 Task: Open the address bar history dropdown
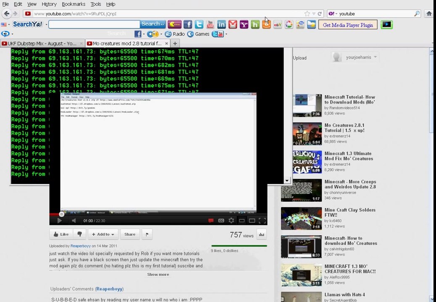[314, 13]
